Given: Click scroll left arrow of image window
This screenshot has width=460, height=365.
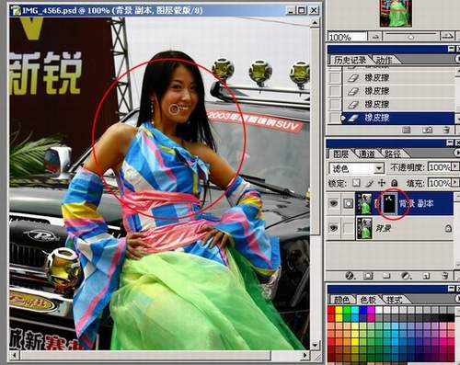Looking at the screenshot, I should coord(14,355).
